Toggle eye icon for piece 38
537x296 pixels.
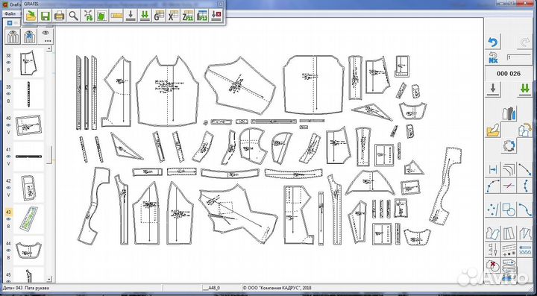8,63
